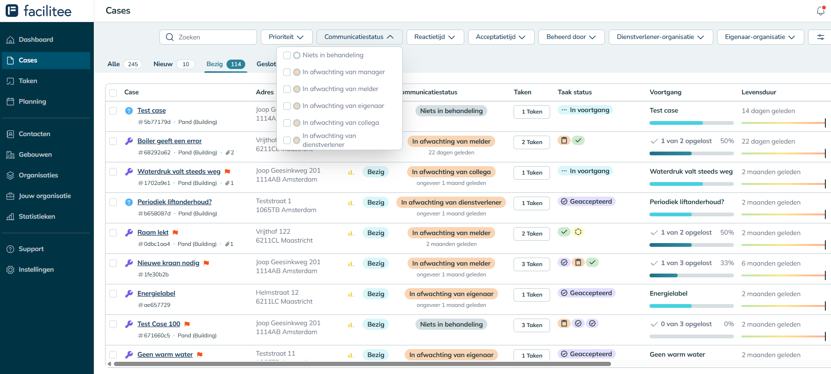Switch to the Nieuw cases tab
831x374 pixels.
[163, 64]
